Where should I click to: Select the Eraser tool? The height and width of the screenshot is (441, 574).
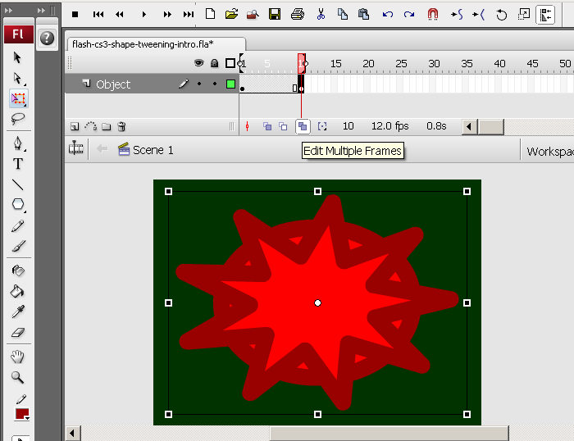coord(18,333)
